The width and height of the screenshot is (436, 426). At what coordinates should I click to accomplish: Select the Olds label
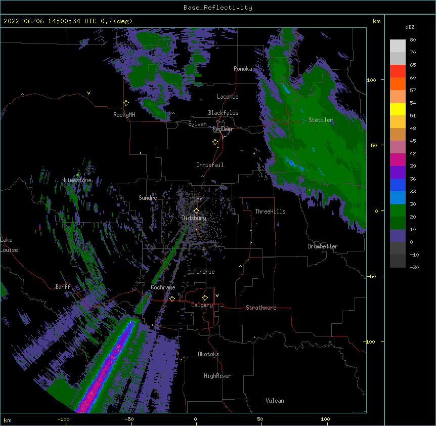(196, 199)
